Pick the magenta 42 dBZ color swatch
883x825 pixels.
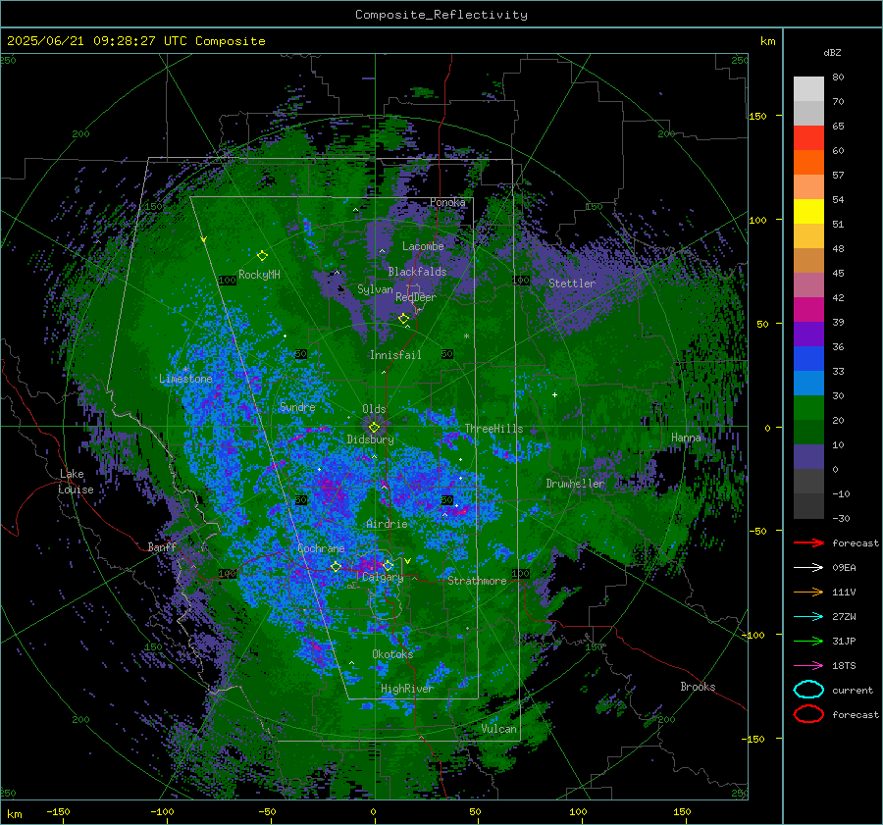coord(808,309)
